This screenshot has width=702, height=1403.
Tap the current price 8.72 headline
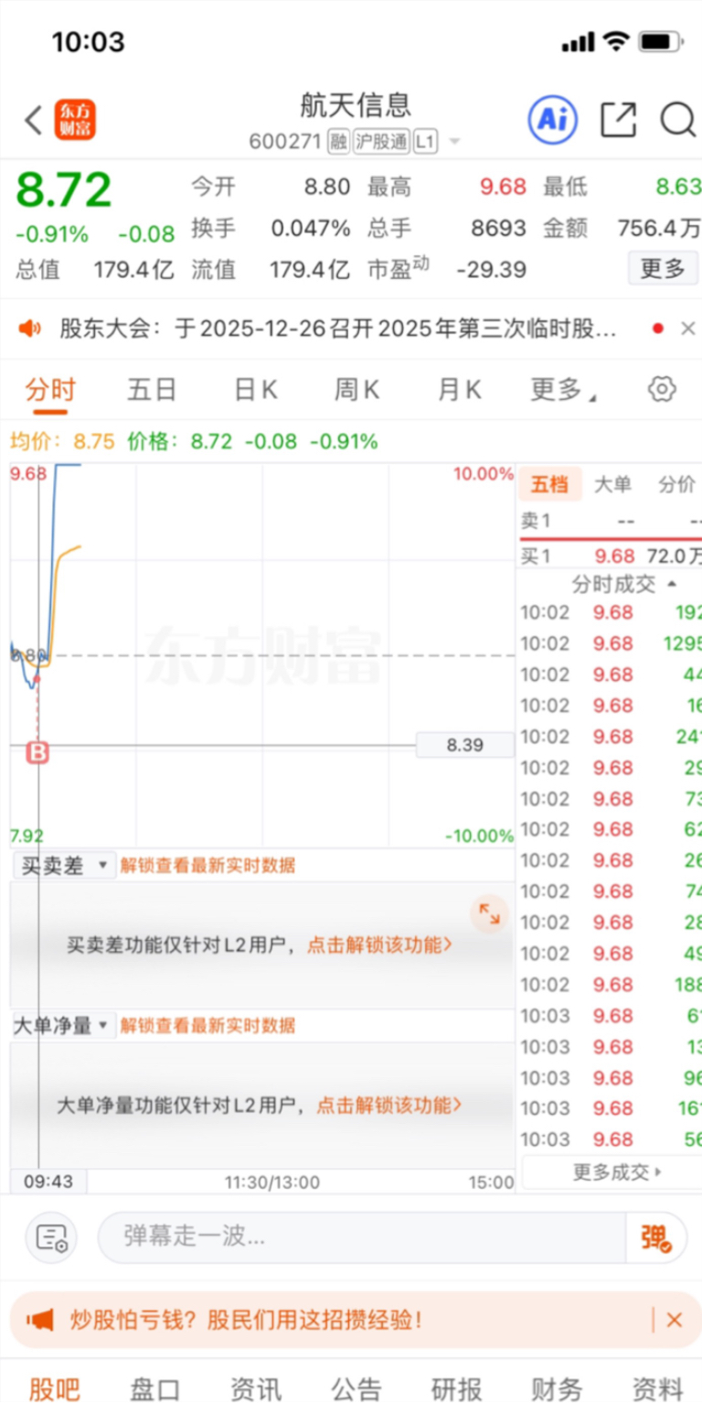(x=63, y=189)
